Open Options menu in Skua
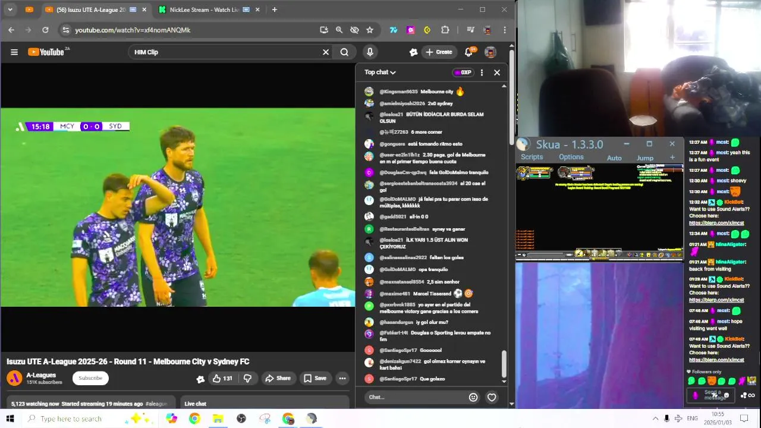This screenshot has width=761, height=428. (571, 157)
